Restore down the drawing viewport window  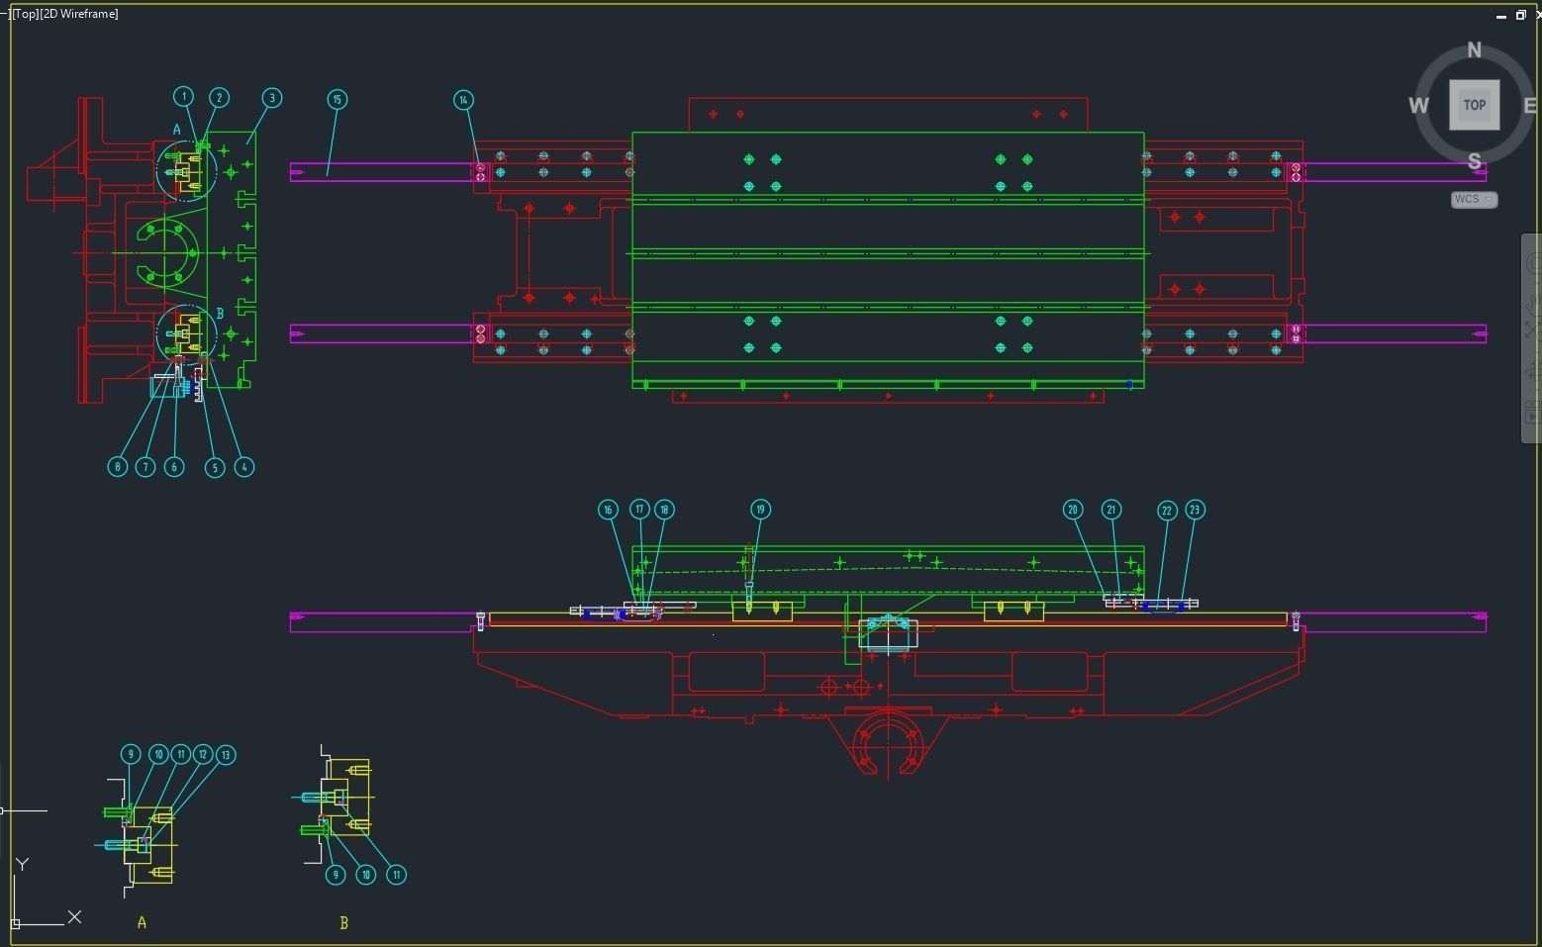click(x=1520, y=15)
